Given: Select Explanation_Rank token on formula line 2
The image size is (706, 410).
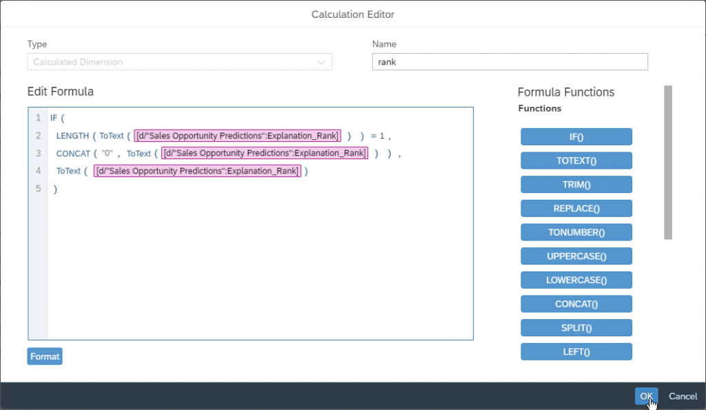Looking at the screenshot, I should tap(237, 136).
